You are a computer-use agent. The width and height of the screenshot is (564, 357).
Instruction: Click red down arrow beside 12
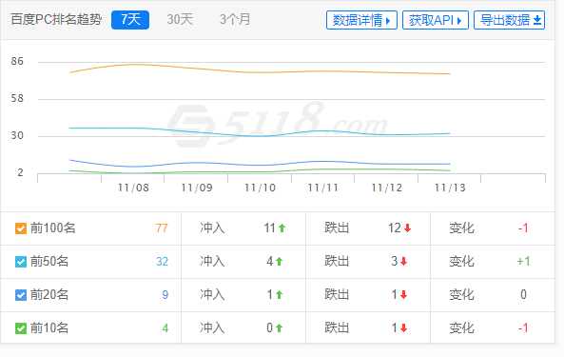tap(407, 228)
